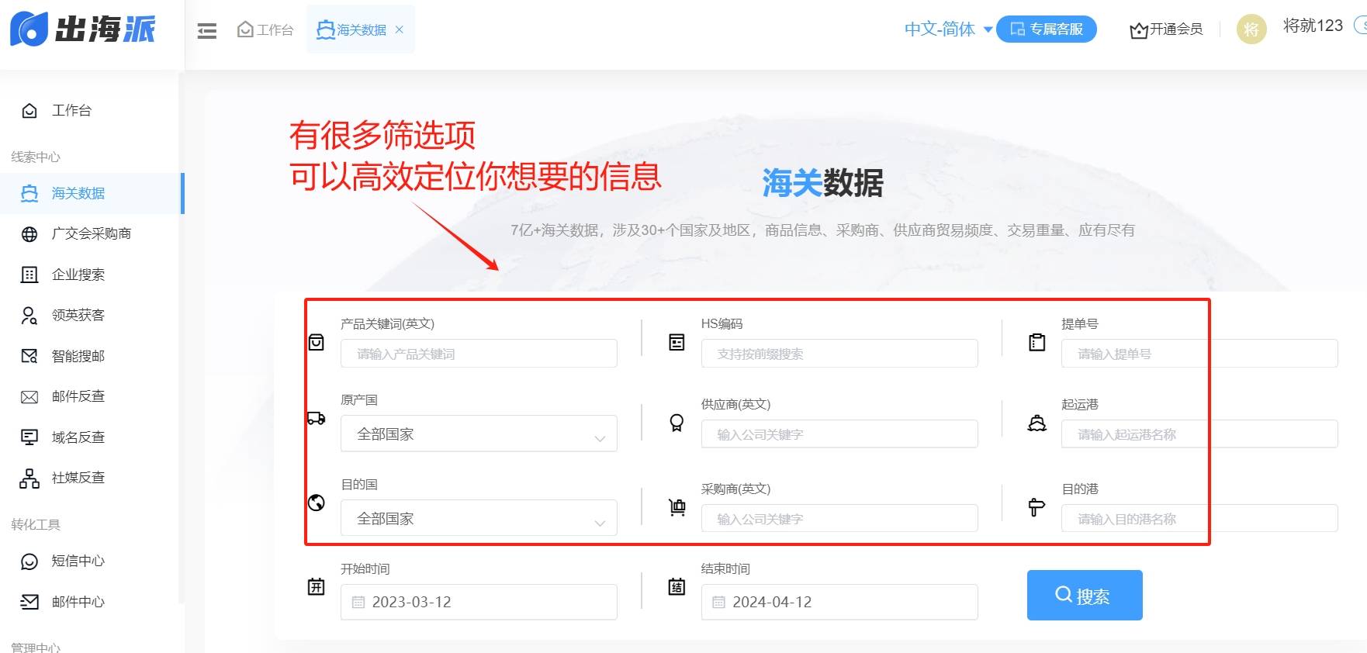
Task: Open the 目的国 country dropdown
Action: [x=479, y=518]
